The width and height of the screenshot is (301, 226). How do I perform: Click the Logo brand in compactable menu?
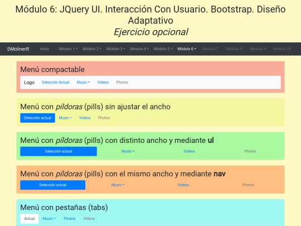click(x=29, y=83)
